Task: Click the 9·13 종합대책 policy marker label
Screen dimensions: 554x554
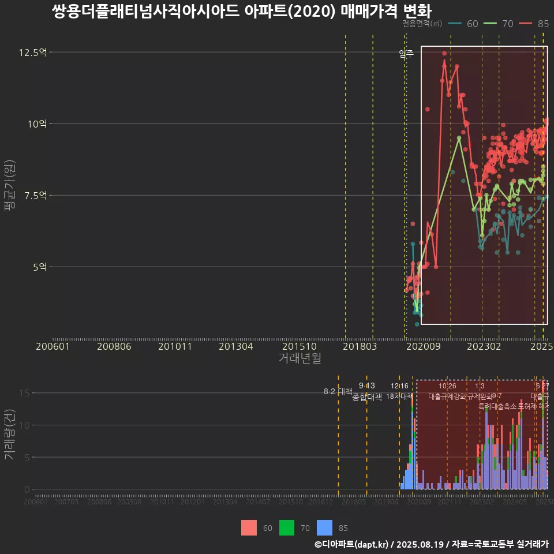Action: click(x=367, y=391)
